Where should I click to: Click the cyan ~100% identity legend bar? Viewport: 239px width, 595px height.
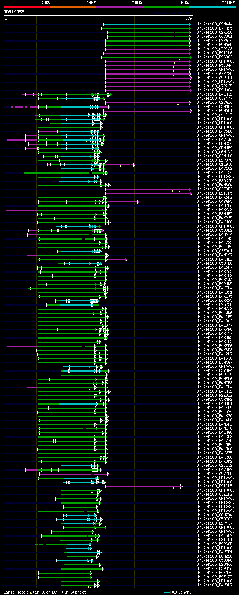pos(212,7)
